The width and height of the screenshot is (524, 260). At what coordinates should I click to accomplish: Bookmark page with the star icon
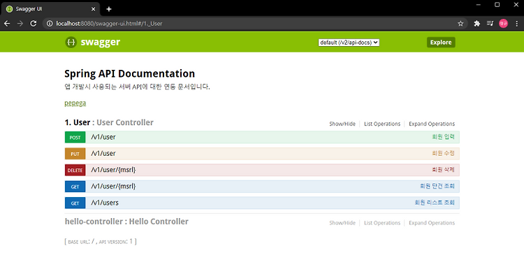pos(460,23)
